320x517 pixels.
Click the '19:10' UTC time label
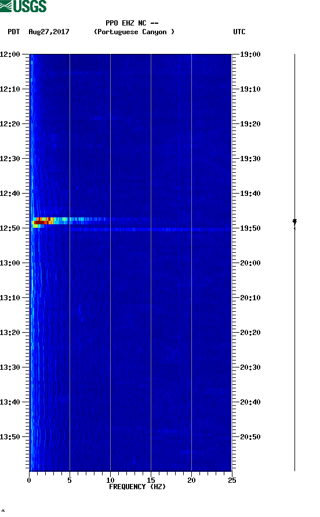pos(250,89)
